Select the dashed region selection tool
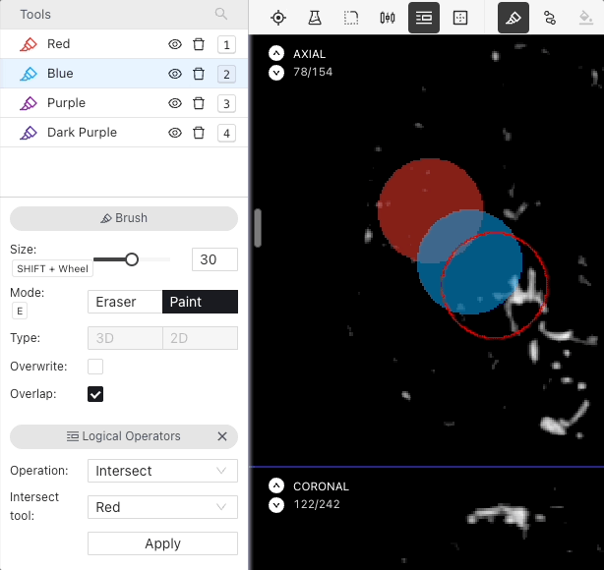 pyautogui.click(x=351, y=18)
